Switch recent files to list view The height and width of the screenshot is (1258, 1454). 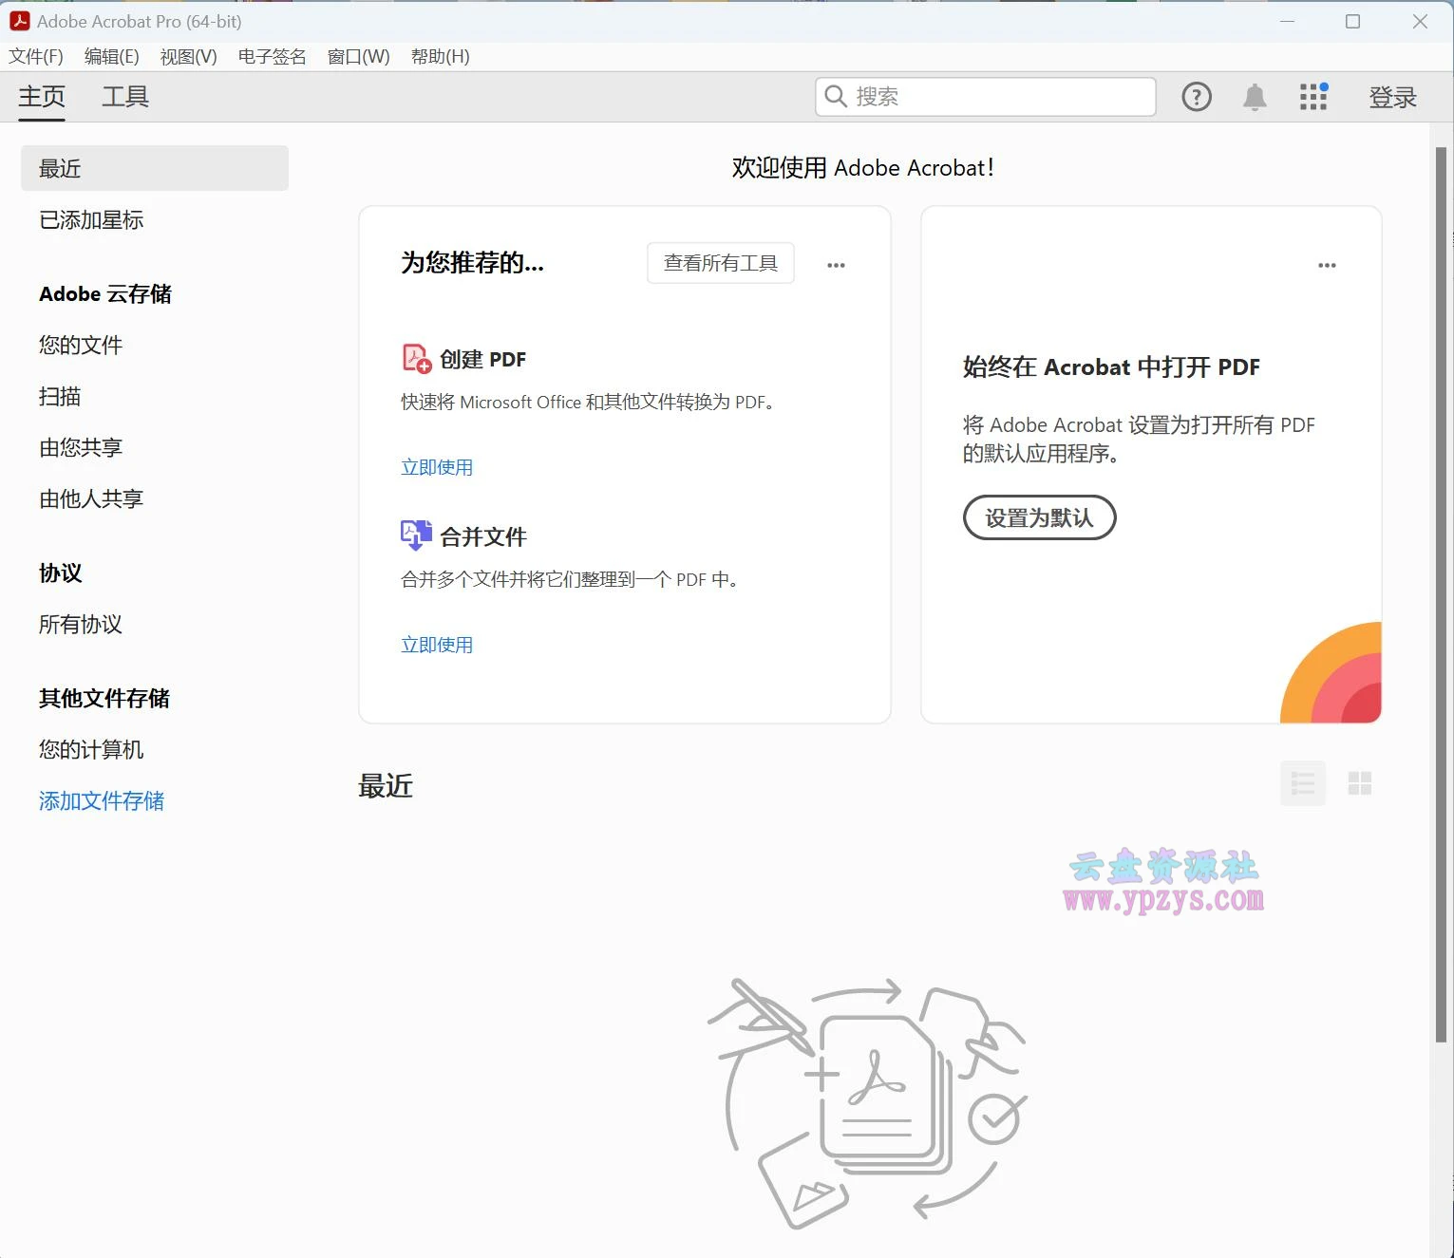point(1302,783)
